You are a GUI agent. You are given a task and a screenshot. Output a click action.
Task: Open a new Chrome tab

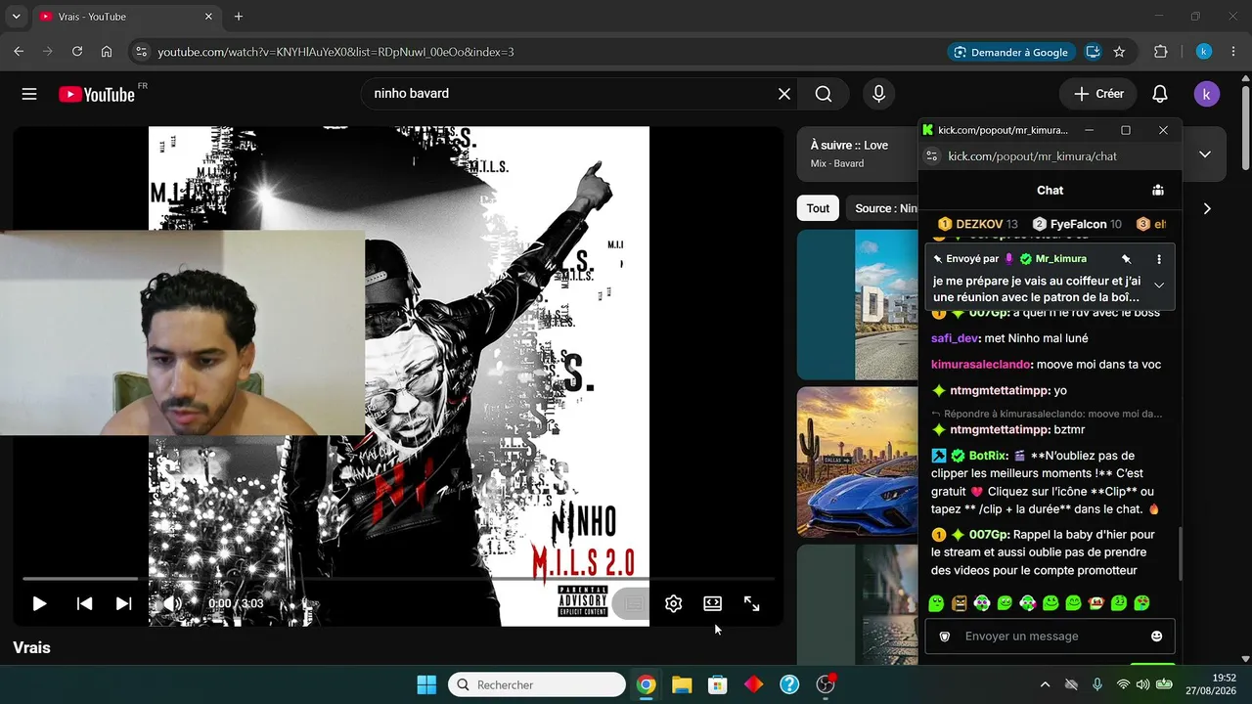pyautogui.click(x=239, y=17)
